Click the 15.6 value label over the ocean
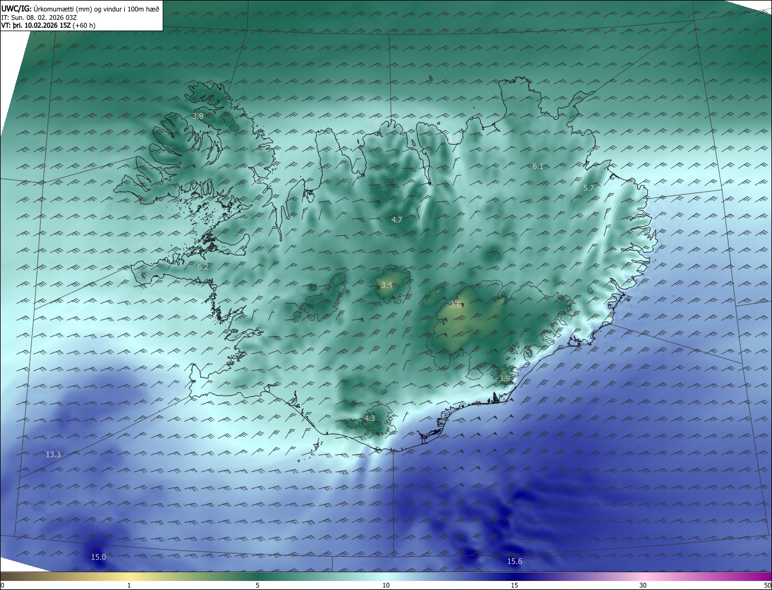Viewport: 772px width, 590px height. pyautogui.click(x=514, y=562)
